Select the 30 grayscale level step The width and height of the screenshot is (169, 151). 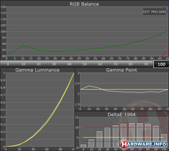tap(54, 64)
